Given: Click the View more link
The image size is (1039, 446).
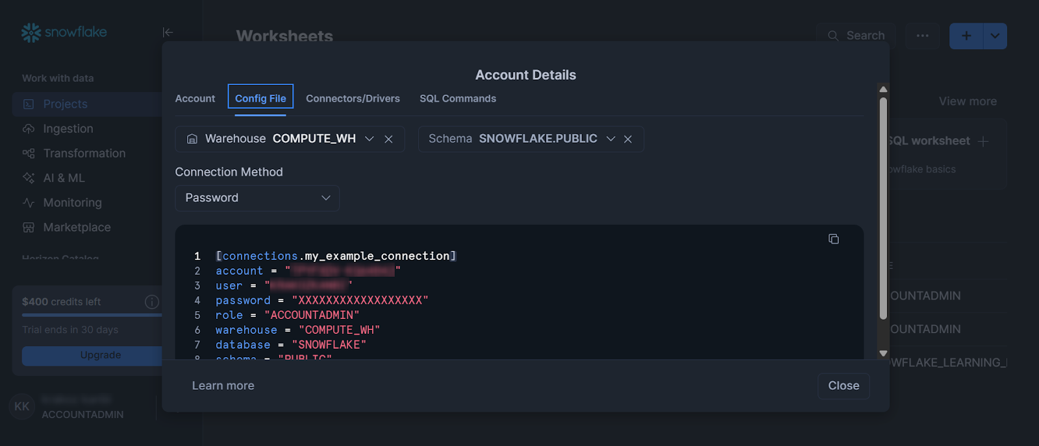Looking at the screenshot, I should coord(968,101).
